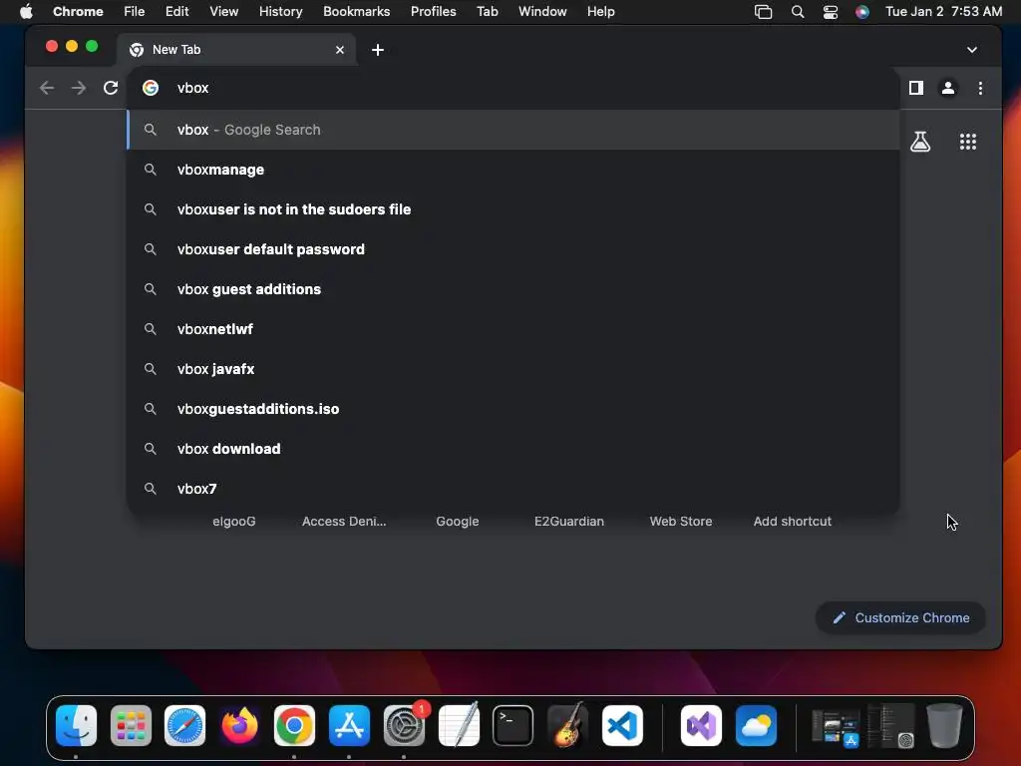This screenshot has height=766, width=1021.
Task: Open the three-dot Chrome menu
Action: [x=981, y=88]
